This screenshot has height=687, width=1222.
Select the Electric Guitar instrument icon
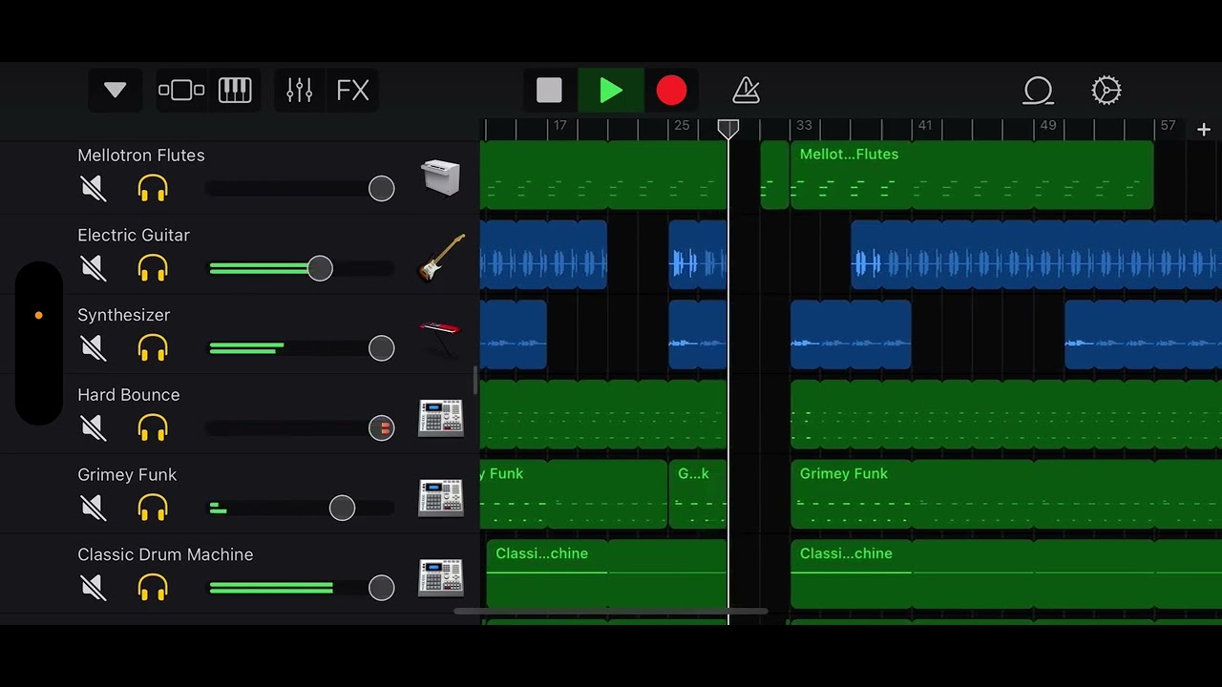point(441,258)
